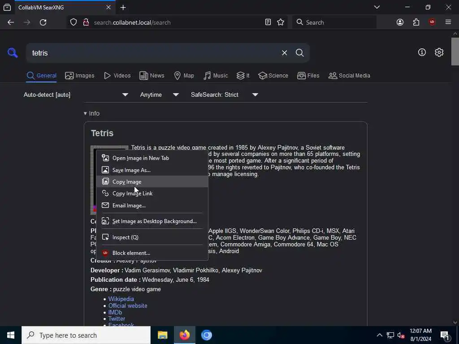Collapse the Info section

tap(91, 113)
